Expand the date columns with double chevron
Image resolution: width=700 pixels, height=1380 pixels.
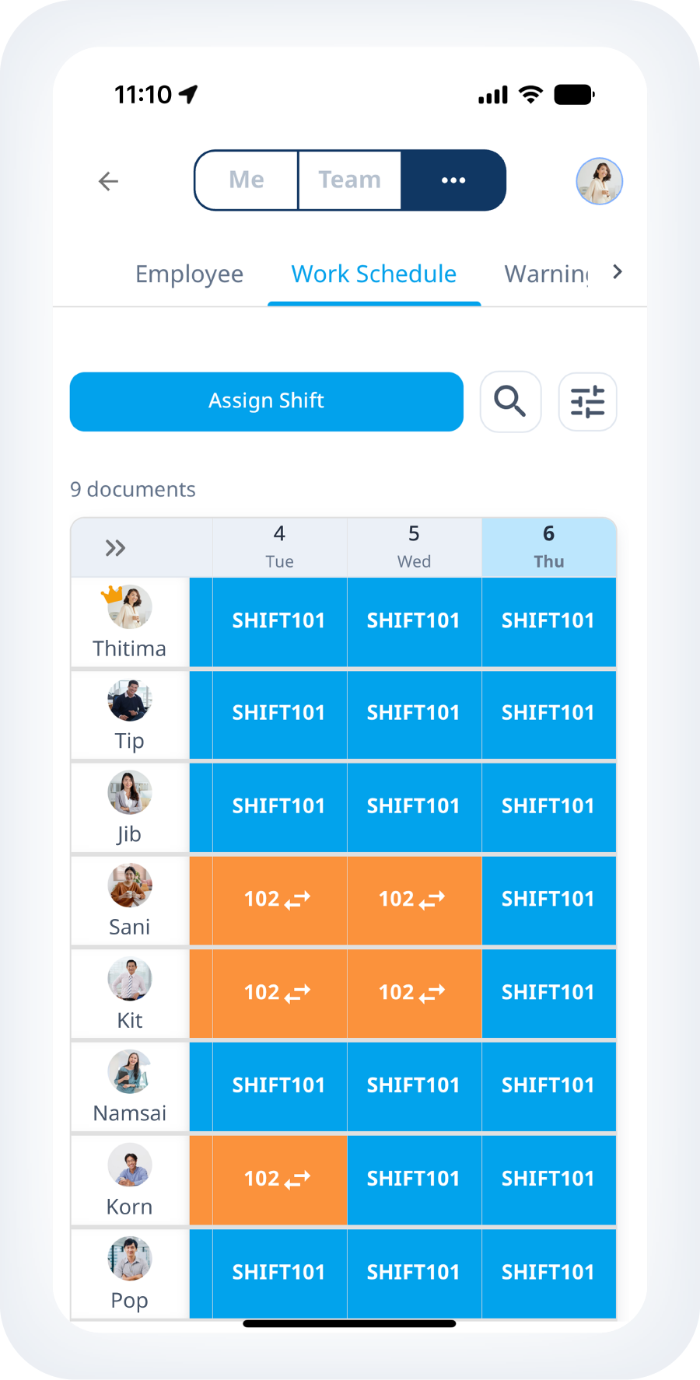pyautogui.click(x=115, y=548)
